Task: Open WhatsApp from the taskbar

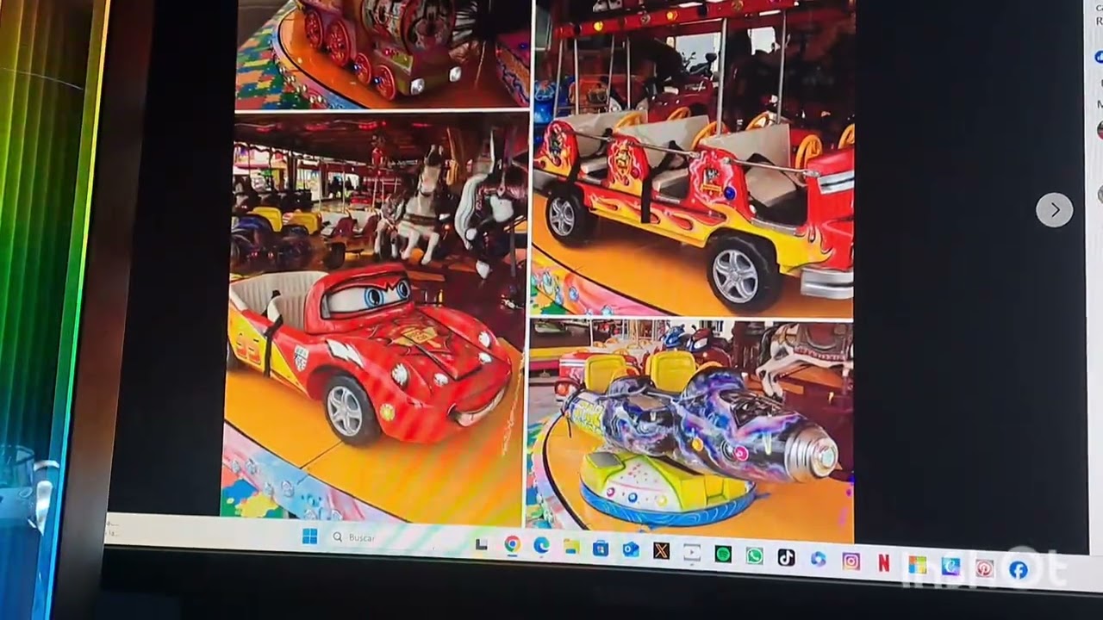Action: pos(755,555)
